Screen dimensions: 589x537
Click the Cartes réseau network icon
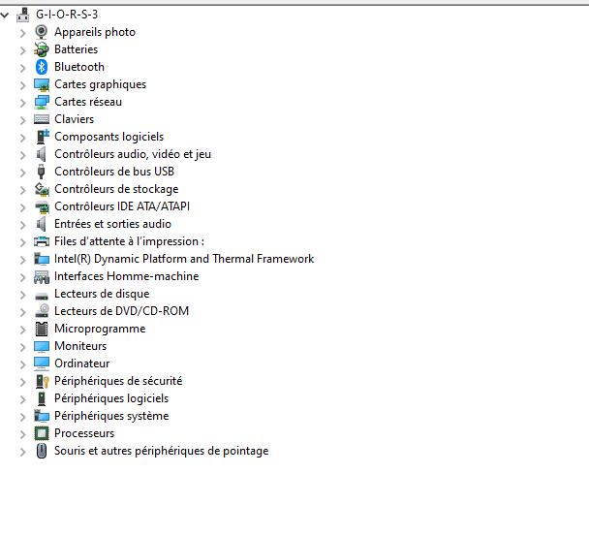[x=42, y=102]
